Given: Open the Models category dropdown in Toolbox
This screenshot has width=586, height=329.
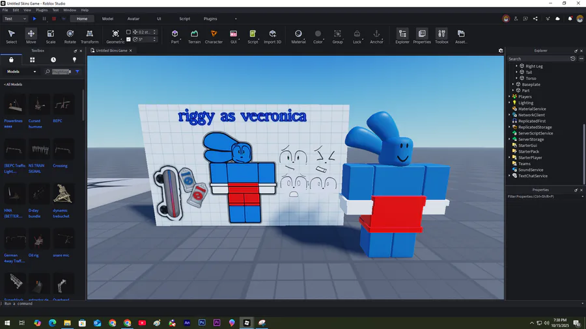Looking at the screenshot, I should coord(21,72).
